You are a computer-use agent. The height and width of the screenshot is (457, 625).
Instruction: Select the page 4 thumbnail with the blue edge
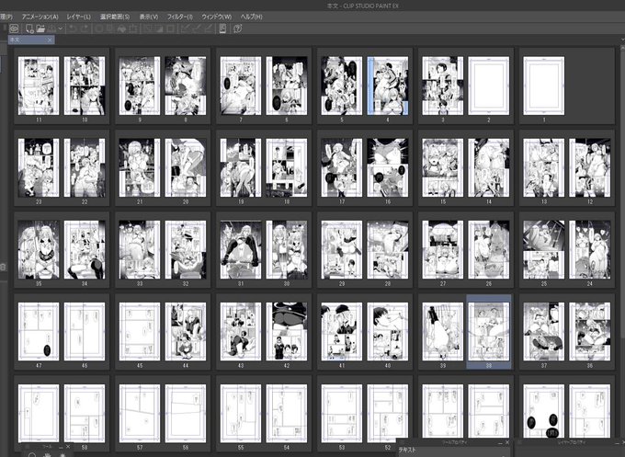[x=388, y=86]
